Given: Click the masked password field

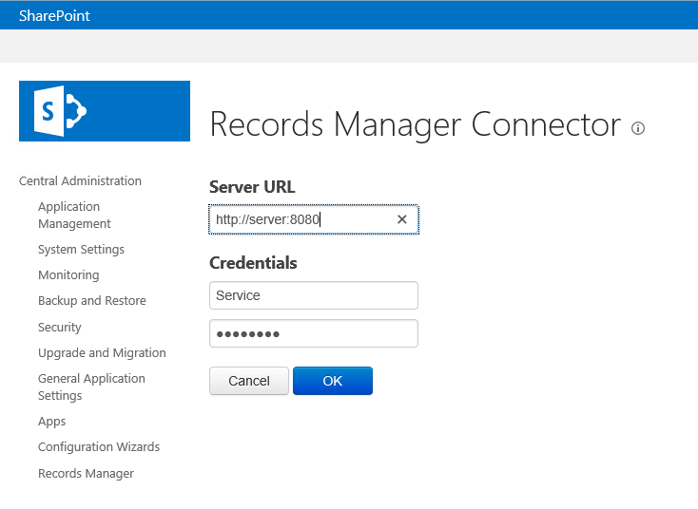Looking at the screenshot, I should pos(314,333).
